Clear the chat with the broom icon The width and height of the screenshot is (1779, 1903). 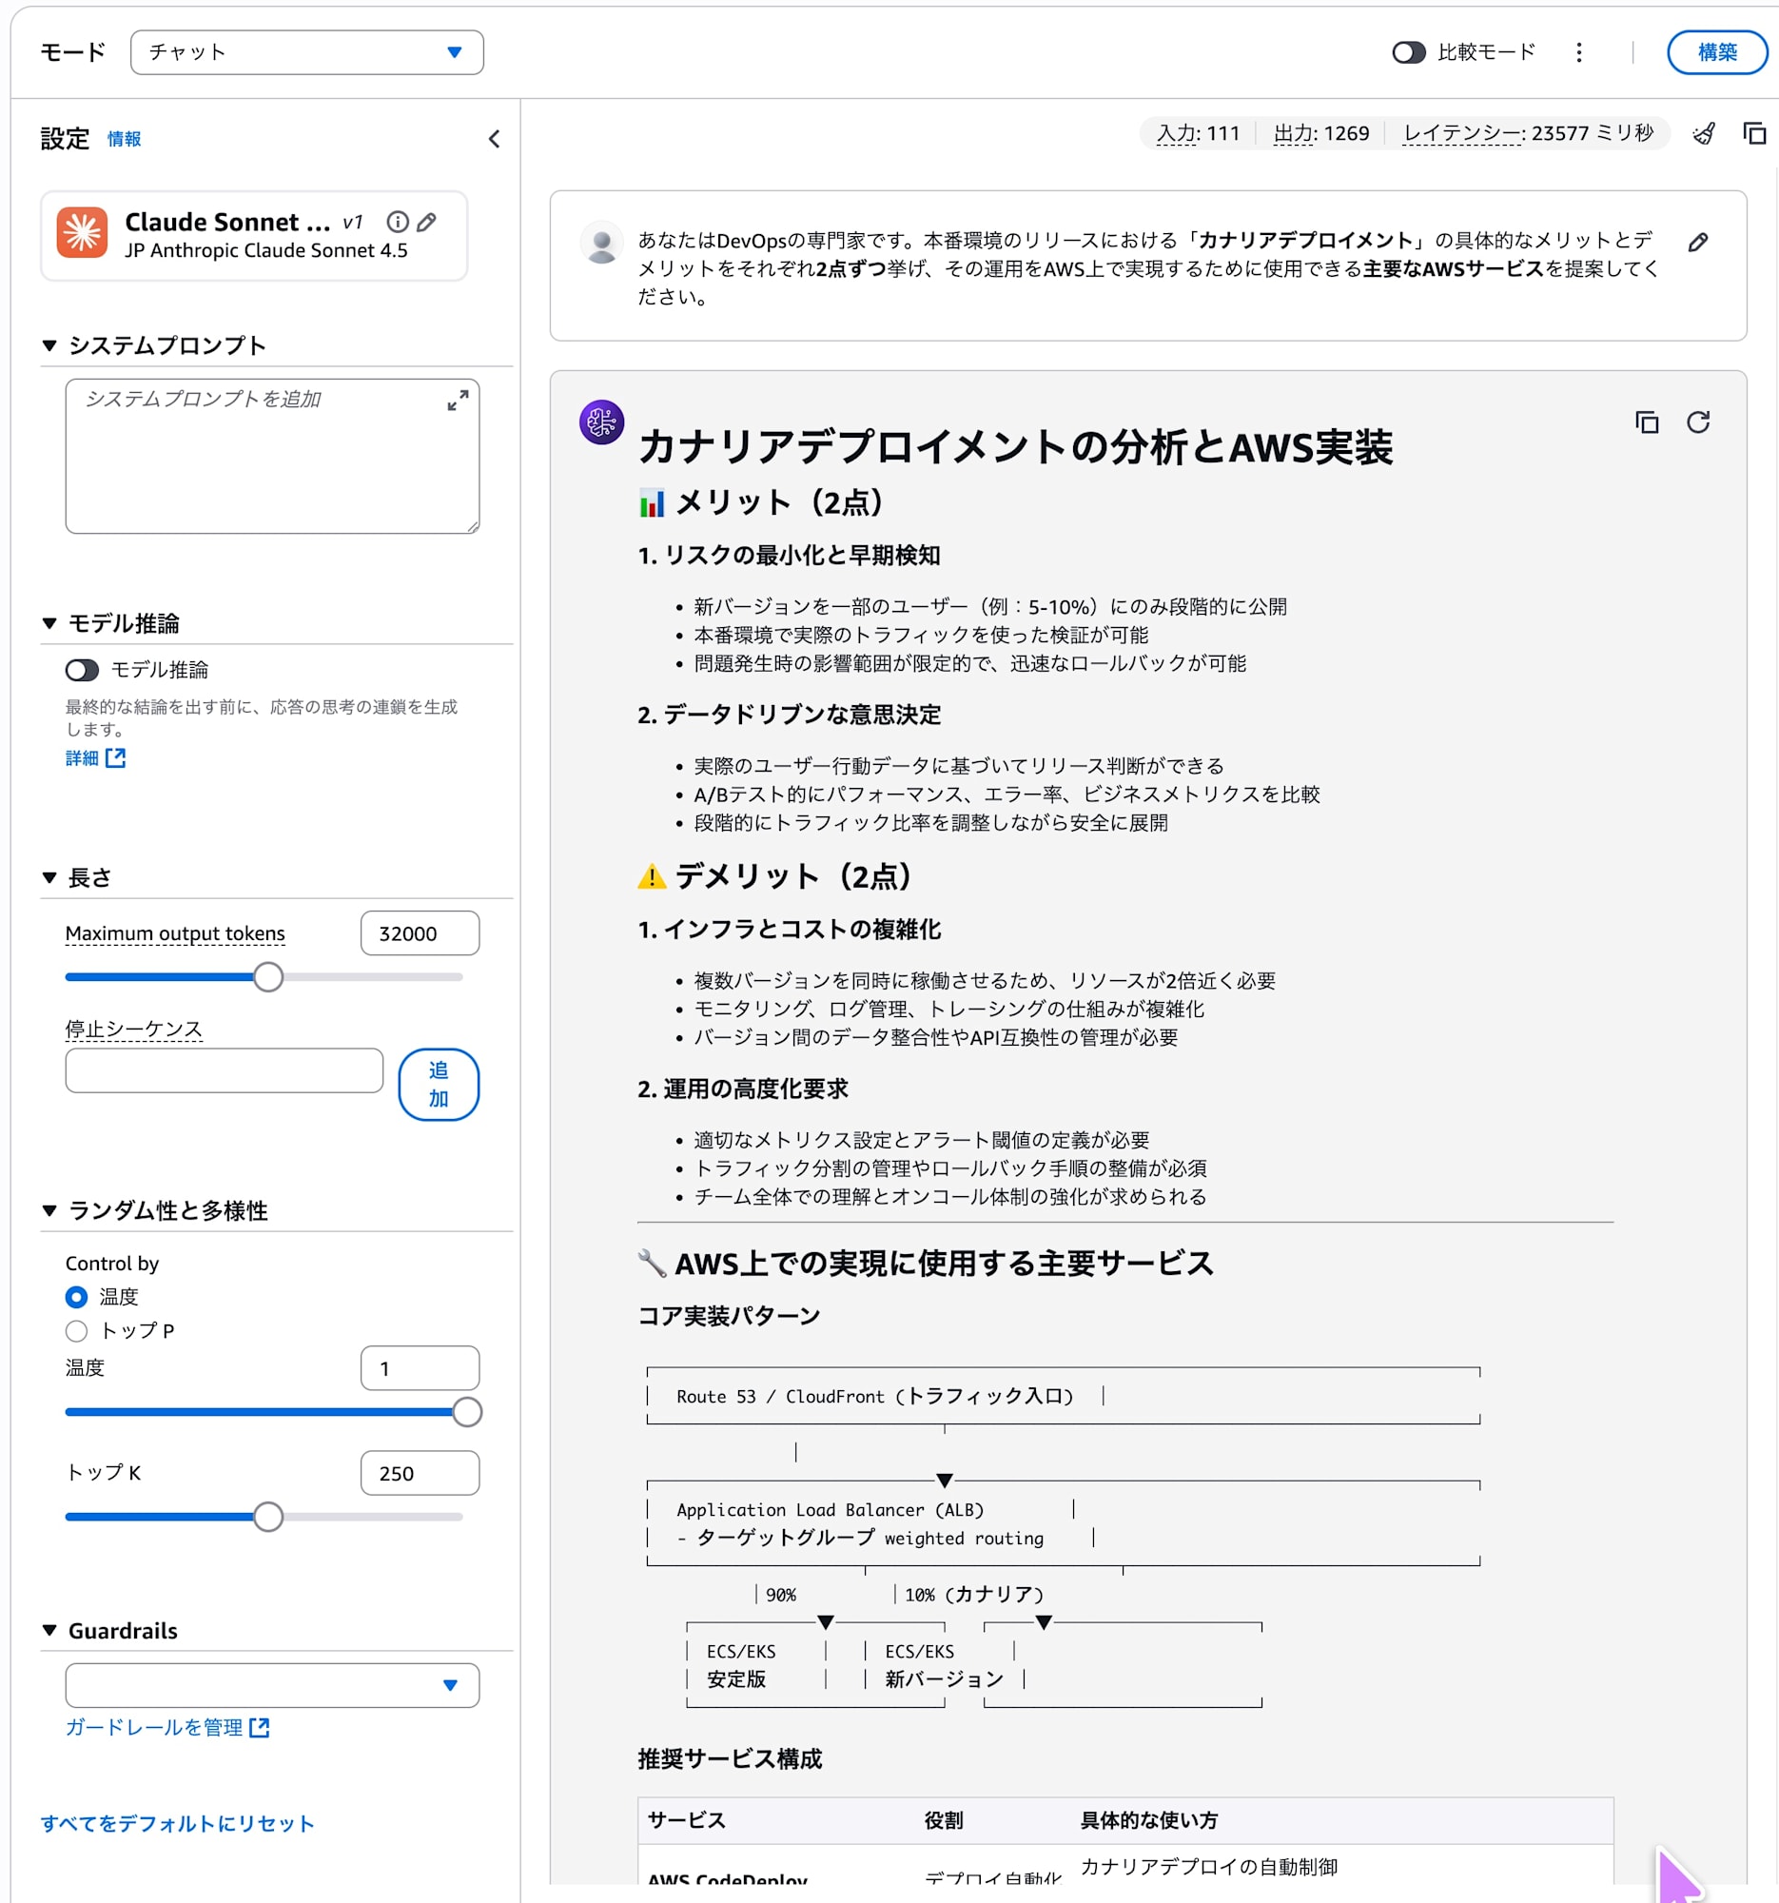tap(1705, 135)
